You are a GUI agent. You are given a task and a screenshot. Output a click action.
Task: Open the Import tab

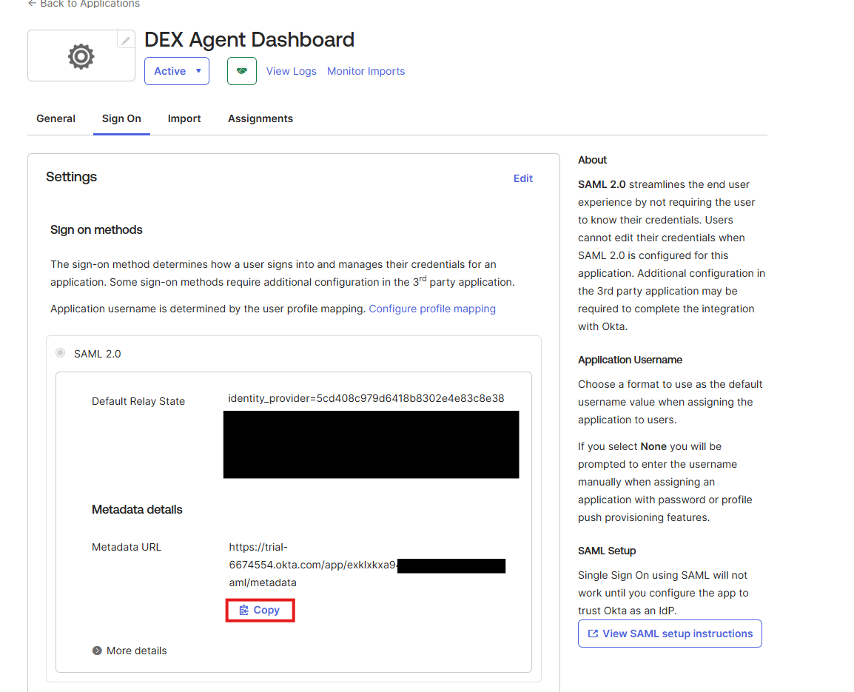[x=184, y=118]
